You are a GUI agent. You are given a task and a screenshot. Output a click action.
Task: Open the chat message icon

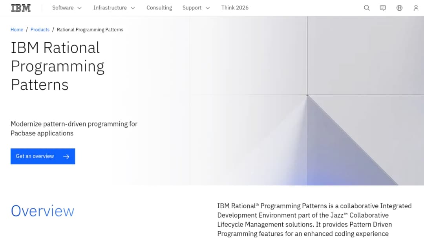click(x=383, y=8)
